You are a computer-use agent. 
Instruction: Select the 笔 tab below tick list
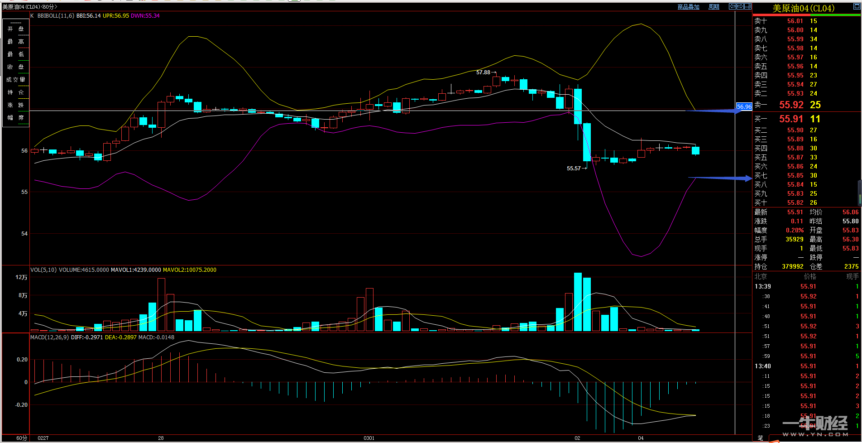click(760, 438)
